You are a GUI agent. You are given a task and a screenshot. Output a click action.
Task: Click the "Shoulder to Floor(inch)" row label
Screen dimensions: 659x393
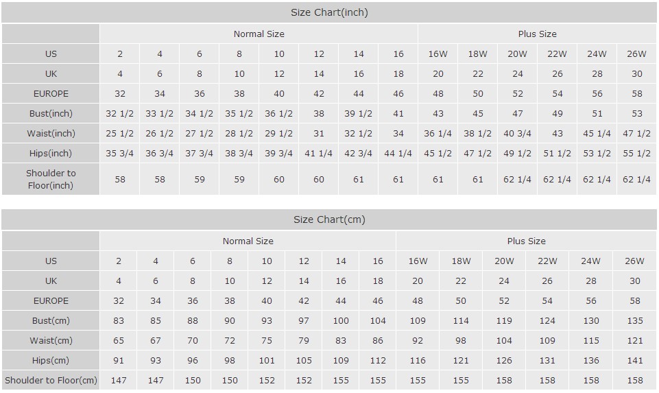[51, 179]
